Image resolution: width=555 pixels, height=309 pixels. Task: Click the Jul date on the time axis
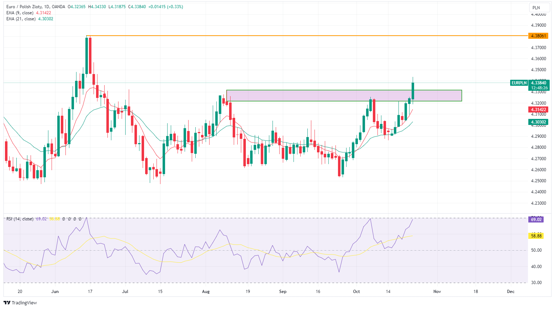point(125,292)
